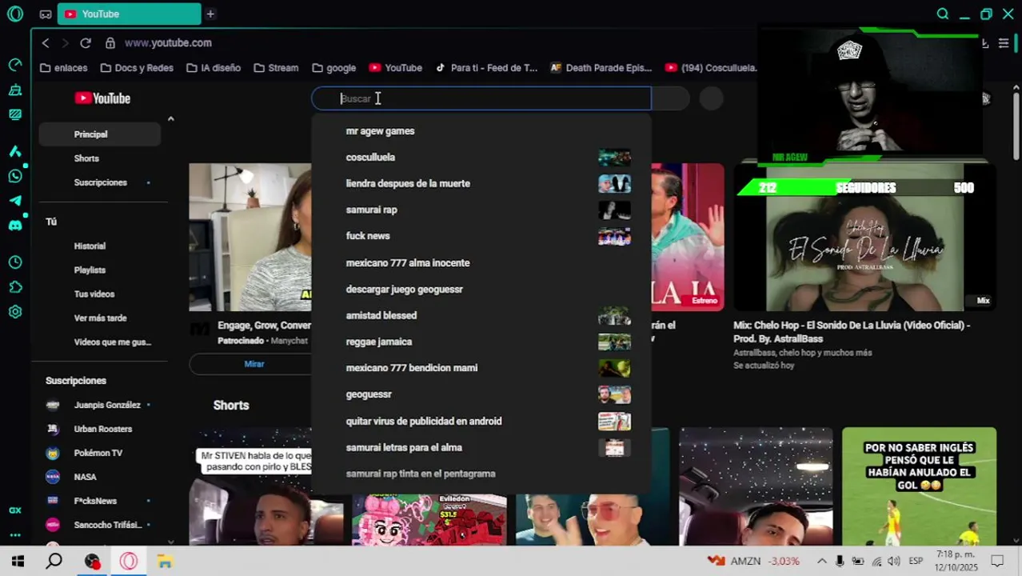The width and height of the screenshot is (1022, 576).
Task: Click Opera GX taskbar icon
Action: point(129,561)
